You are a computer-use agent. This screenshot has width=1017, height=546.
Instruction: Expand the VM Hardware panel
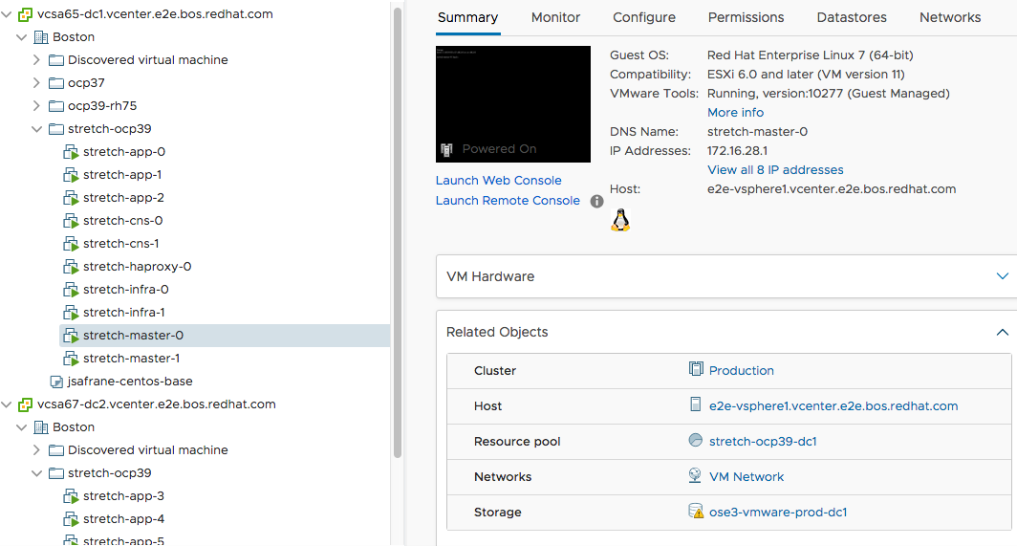tap(1002, 276)
